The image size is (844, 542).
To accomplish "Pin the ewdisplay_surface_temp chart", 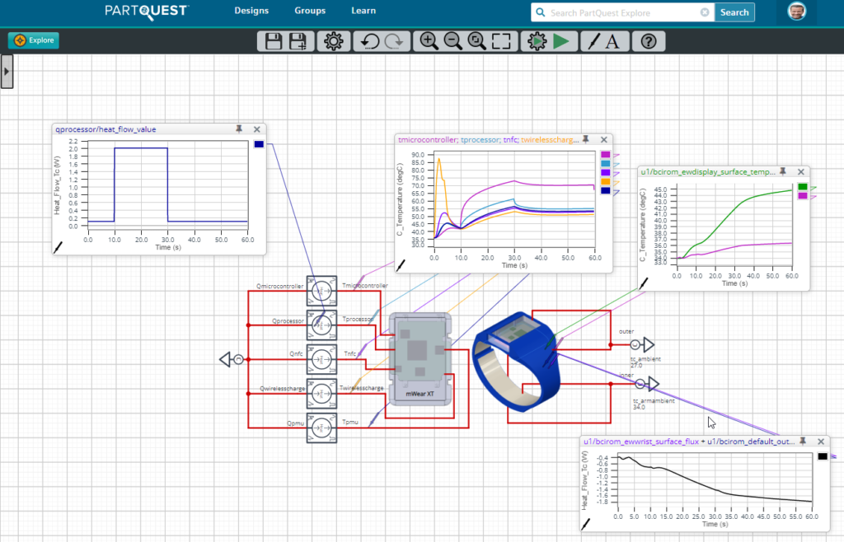I will [x=782, y=171].
